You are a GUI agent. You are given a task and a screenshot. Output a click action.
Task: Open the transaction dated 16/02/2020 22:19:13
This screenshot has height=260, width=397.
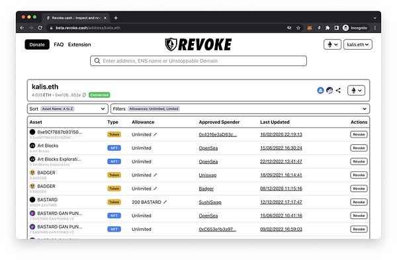(281, 134)
